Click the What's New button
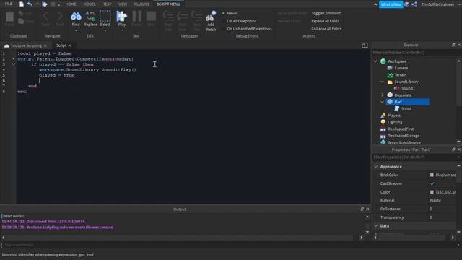Viewport: 462px width, 260px height. (391, 4)
